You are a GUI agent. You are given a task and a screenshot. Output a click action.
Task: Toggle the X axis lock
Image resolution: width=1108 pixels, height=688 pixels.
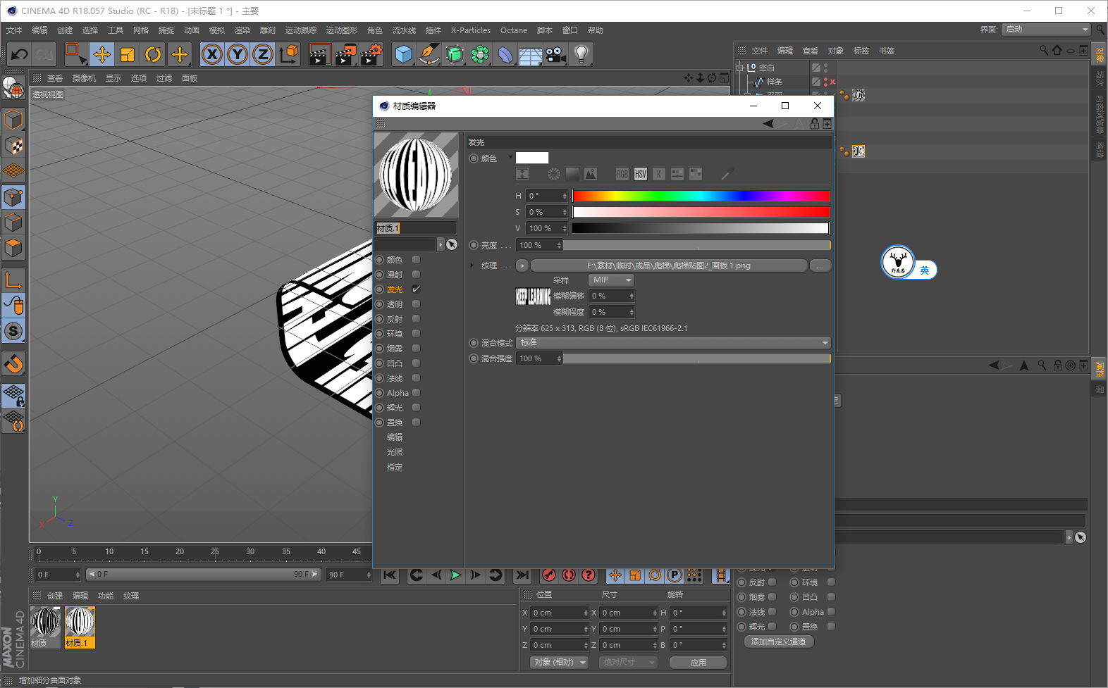tap(212, 54)
